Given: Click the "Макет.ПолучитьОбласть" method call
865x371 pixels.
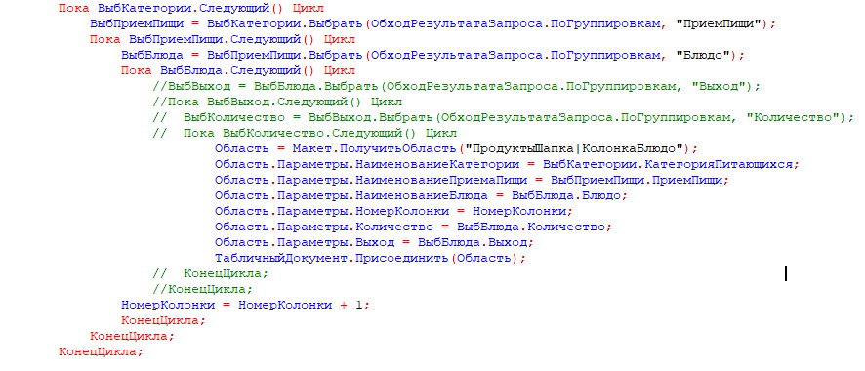Looking at the screenshot, I should tap(375, 148).
